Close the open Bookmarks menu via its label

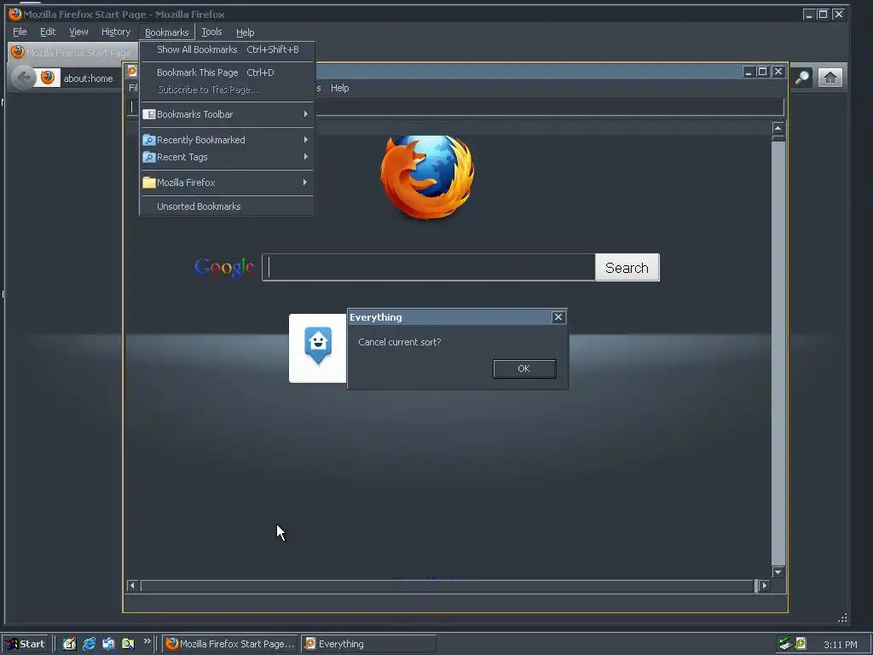point(166,32)
